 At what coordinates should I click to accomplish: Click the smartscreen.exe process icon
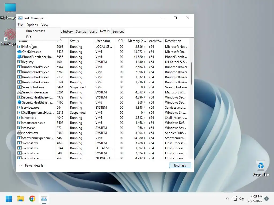tap(19, 123)
